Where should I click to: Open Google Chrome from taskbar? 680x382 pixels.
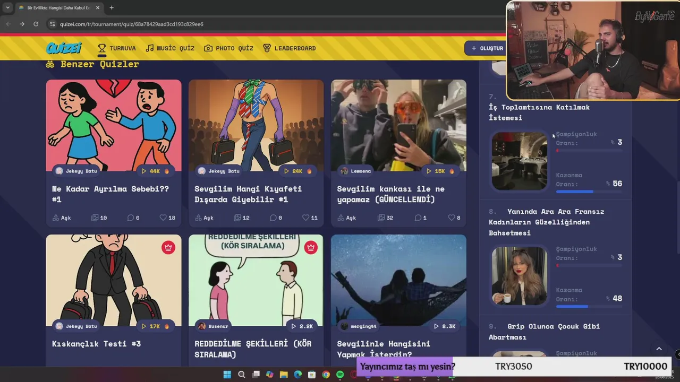click(x=326, y=375)
